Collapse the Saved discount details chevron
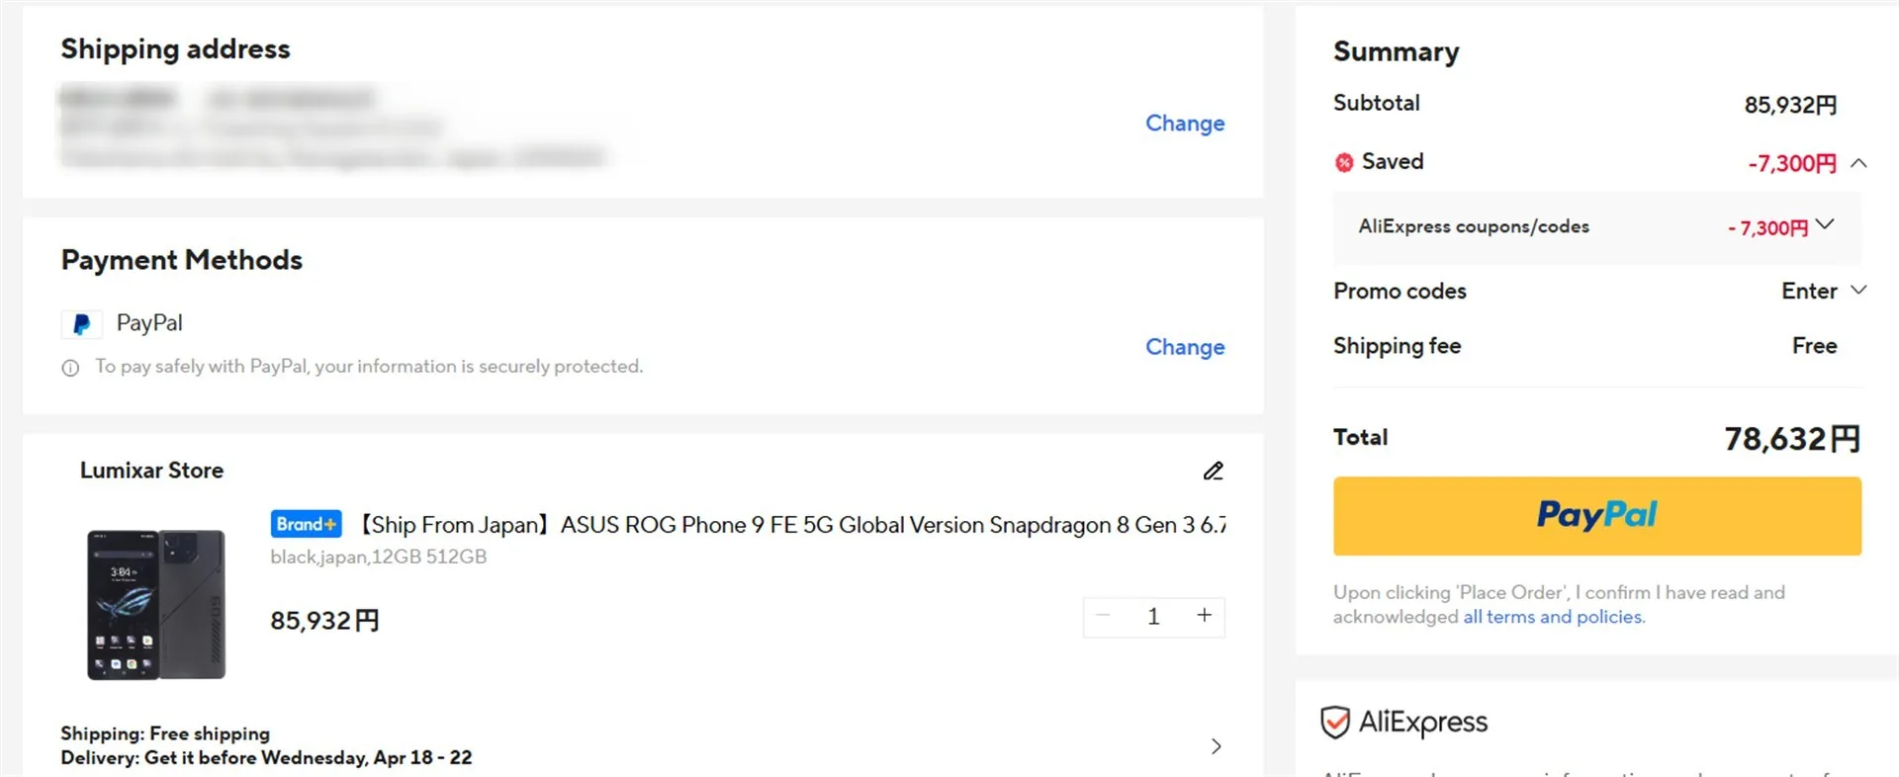This screenshot has width=1899, height=777. 1858,163
